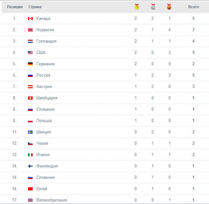The height and width of the screenshot is (204, 209).
Task: Click the silver medal column icon
Action: pos(153,7)
